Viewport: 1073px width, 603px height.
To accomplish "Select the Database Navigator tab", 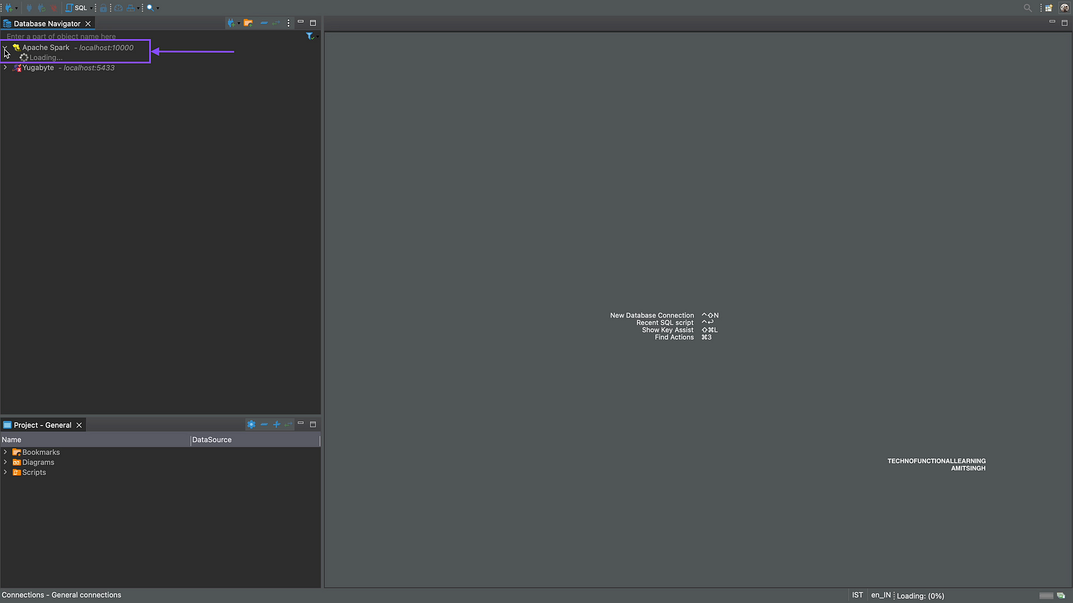I will pyautogui.click(x=46, y=23).
